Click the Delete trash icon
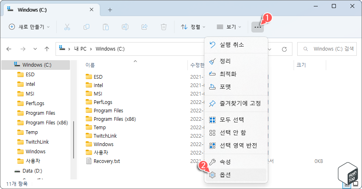This screenshot has height=189, width=362. click(x=164, y=27)
